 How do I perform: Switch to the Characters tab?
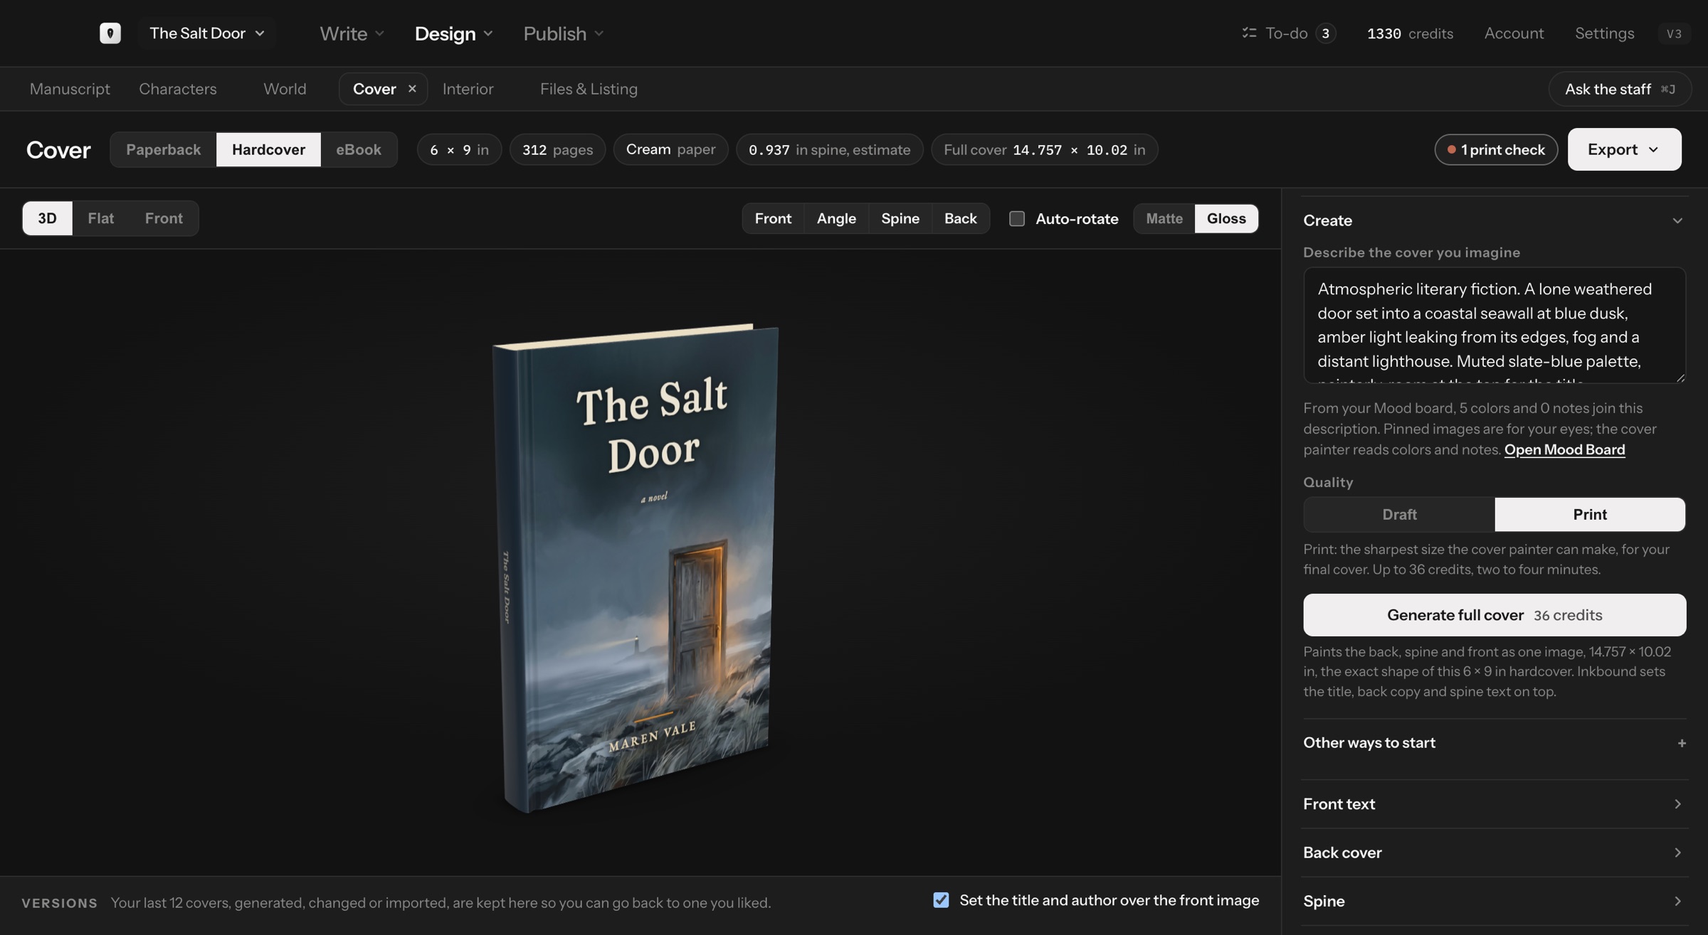pyautogui.click(x=178, y=89)
